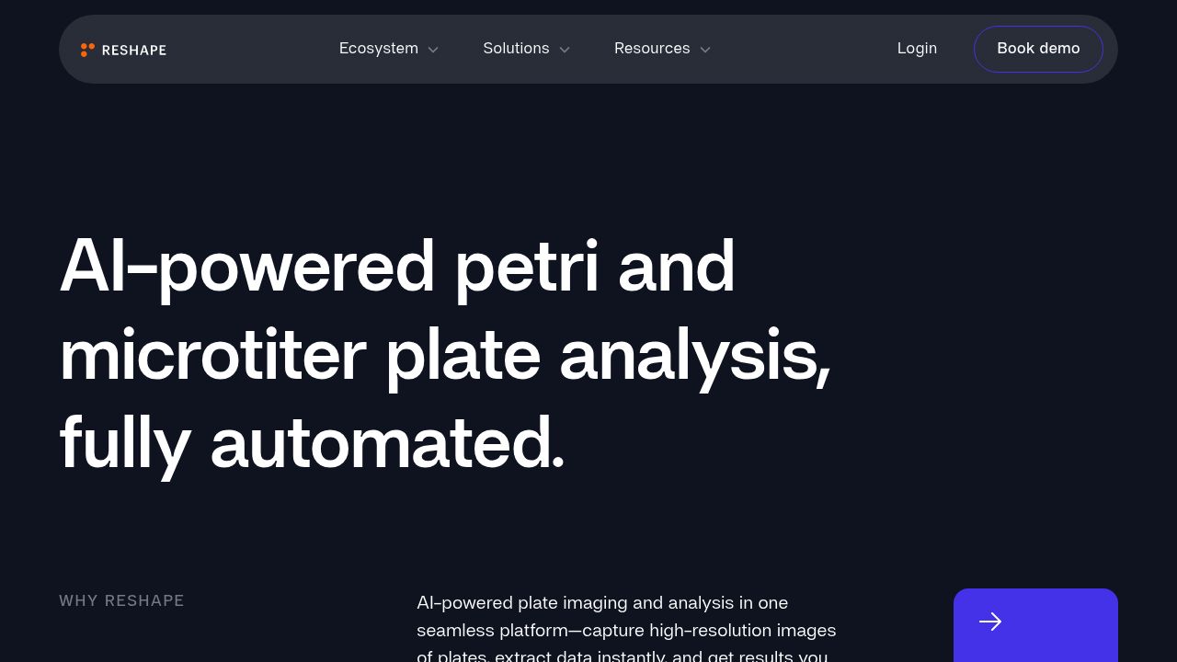Click the headline line "microtiter plate analysis,"
Viewport: 1177px width, 662px height.
pos(445,356)
